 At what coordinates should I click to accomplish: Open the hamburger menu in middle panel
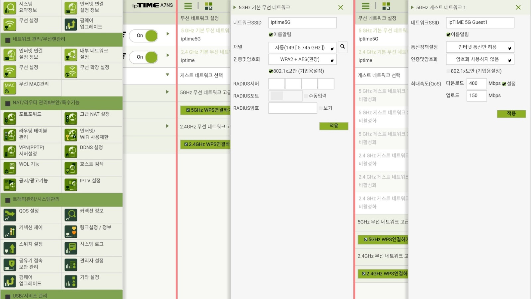point(188,6)
